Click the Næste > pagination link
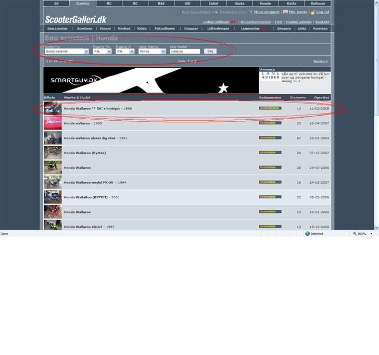The height and width of the screenshot is (355, 379). pyautogui.click(x=320, y=61)
